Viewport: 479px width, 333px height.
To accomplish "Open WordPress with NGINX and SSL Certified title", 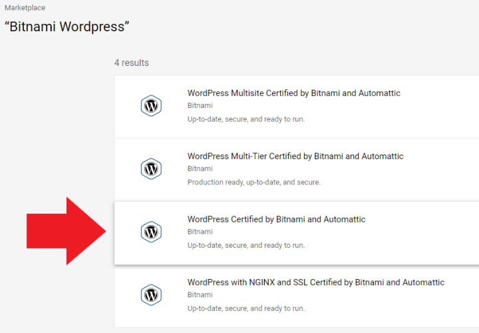I will [x=315, y=282].
